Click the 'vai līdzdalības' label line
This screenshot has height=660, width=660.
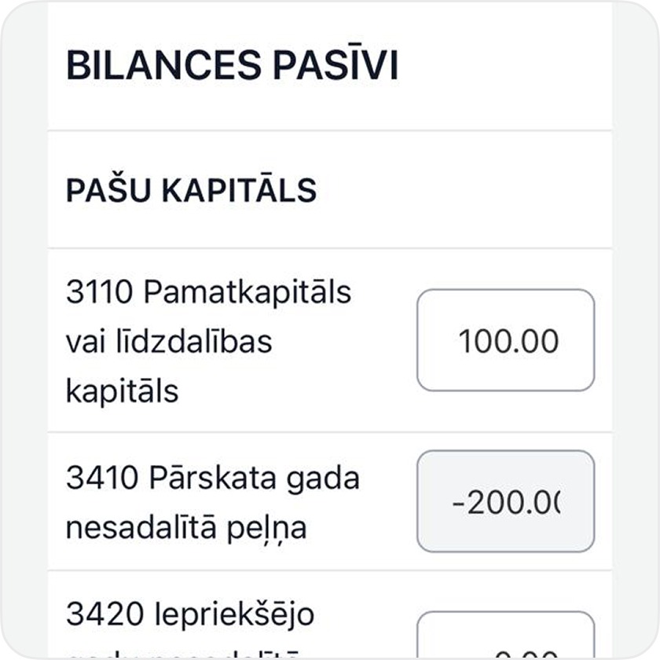coord(168,342)
